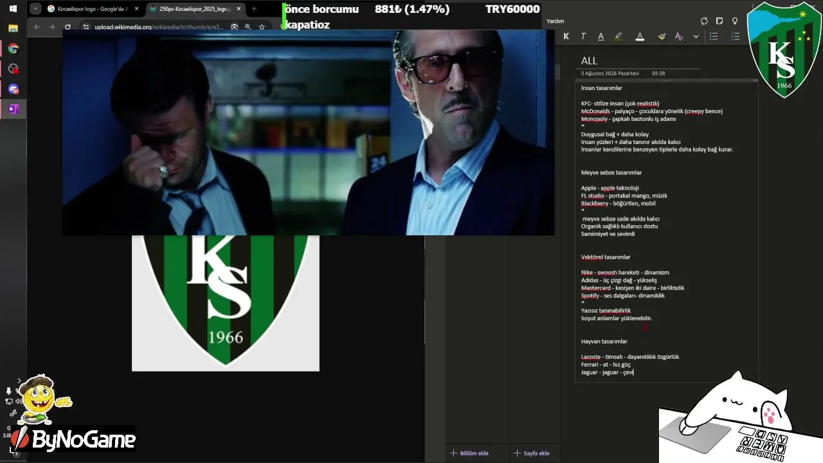
Task: Click the Organik sağlıklı kullanıcı dostu line
Action: tap(619, 226)
